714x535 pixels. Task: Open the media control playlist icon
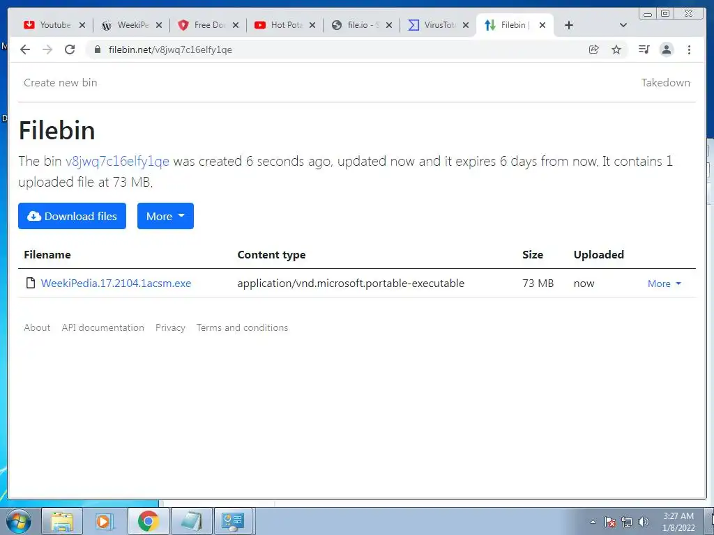(x=644, y=49)
